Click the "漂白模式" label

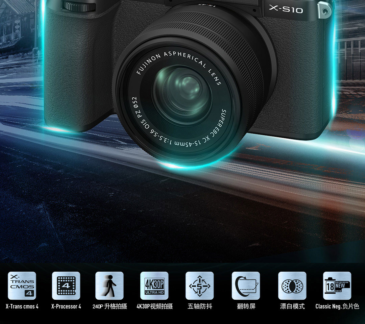[292, 306]
